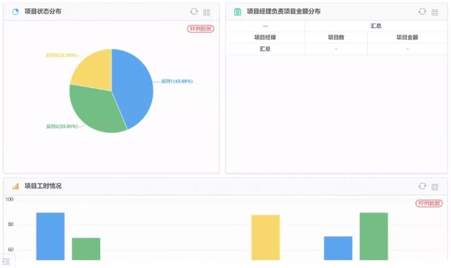The image size is (451, 268).
Task: Refresh the 项目工时情况 bar chart
Action: pos(422,186)
